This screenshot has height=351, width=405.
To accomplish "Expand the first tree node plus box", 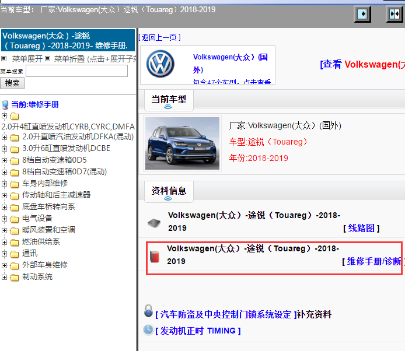I will 4,115.
